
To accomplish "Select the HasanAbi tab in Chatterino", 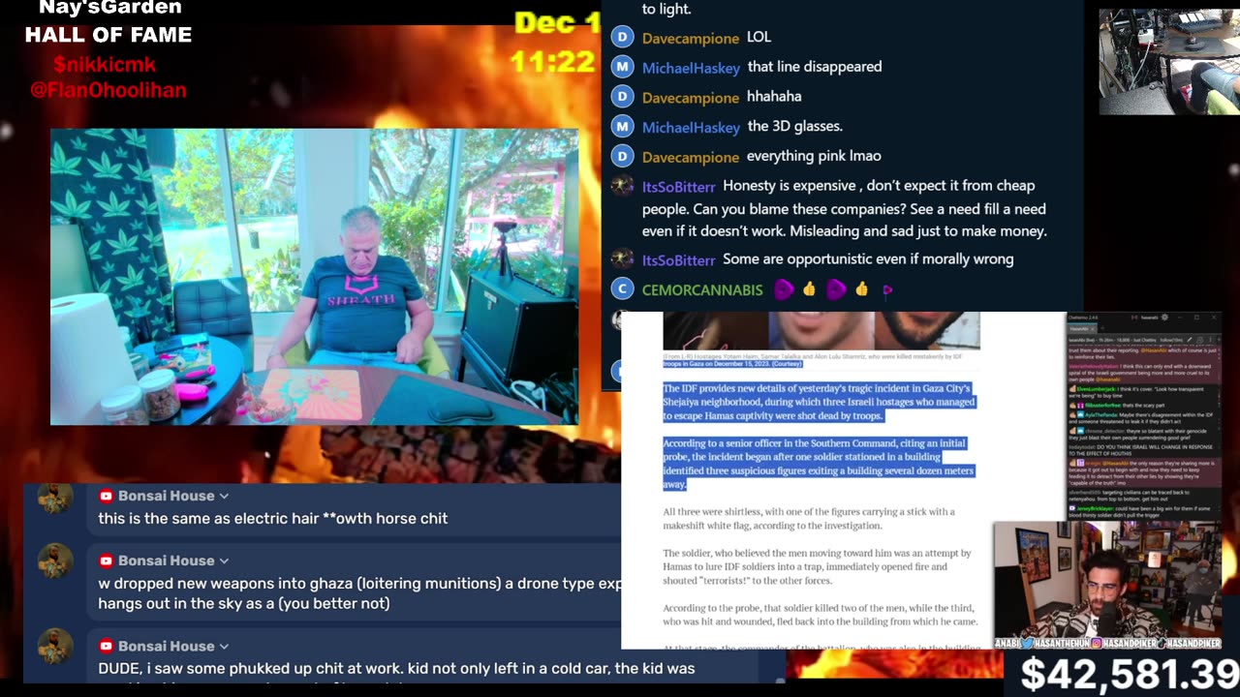I will point(1080,329).
